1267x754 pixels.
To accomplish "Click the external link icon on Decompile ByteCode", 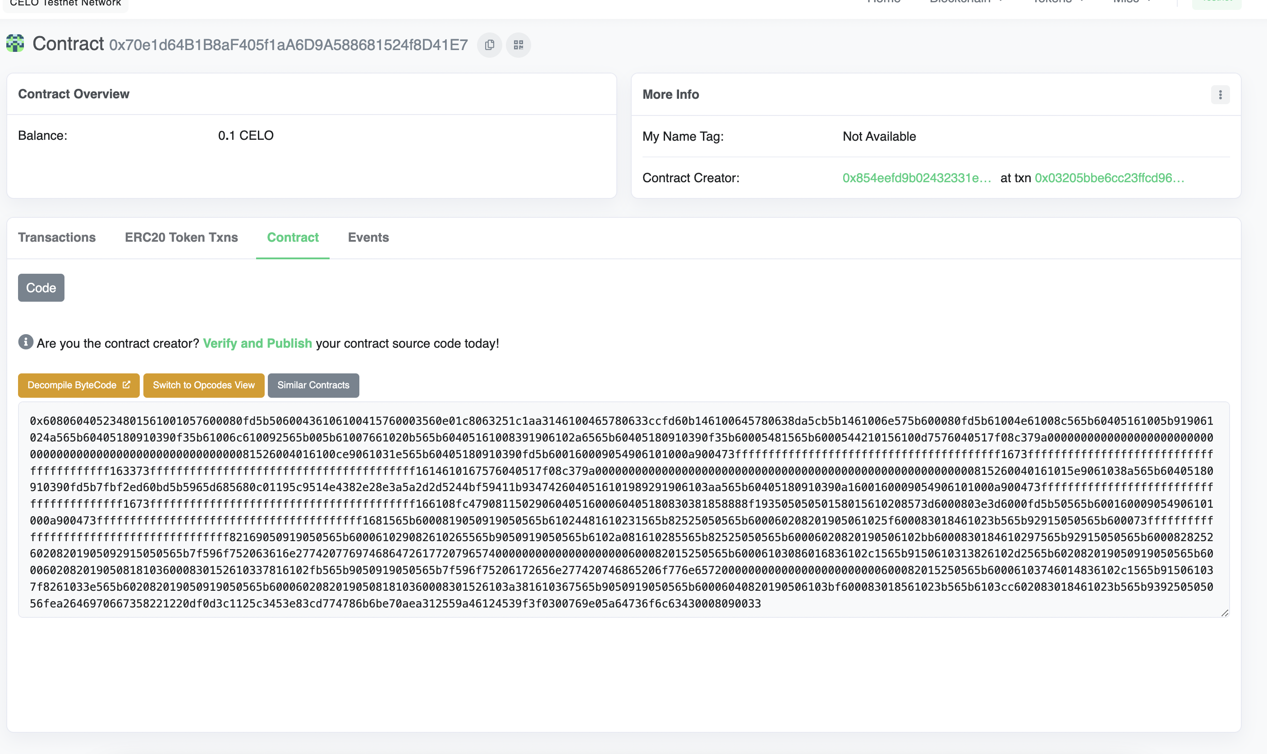I will pos(126,385).
